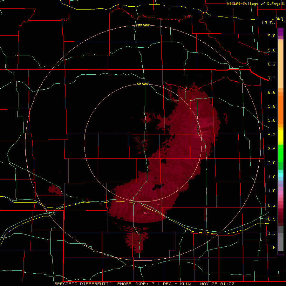Pick the cyan segment of the color bar
Viewport: 286px width, 286px height.
[x=281, y=175]
